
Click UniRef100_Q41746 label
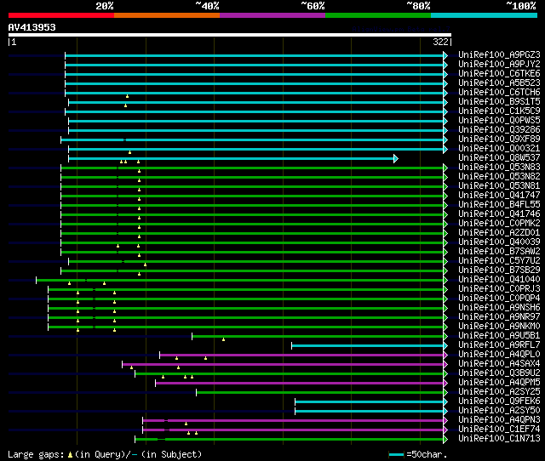tap(499, 214)
